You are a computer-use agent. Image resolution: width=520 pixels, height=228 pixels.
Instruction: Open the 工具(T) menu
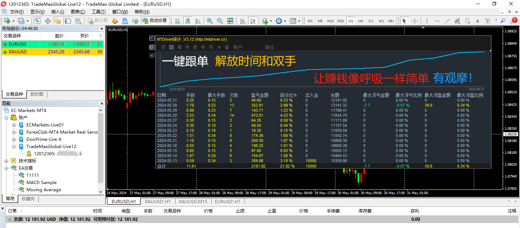click(99, 12)
